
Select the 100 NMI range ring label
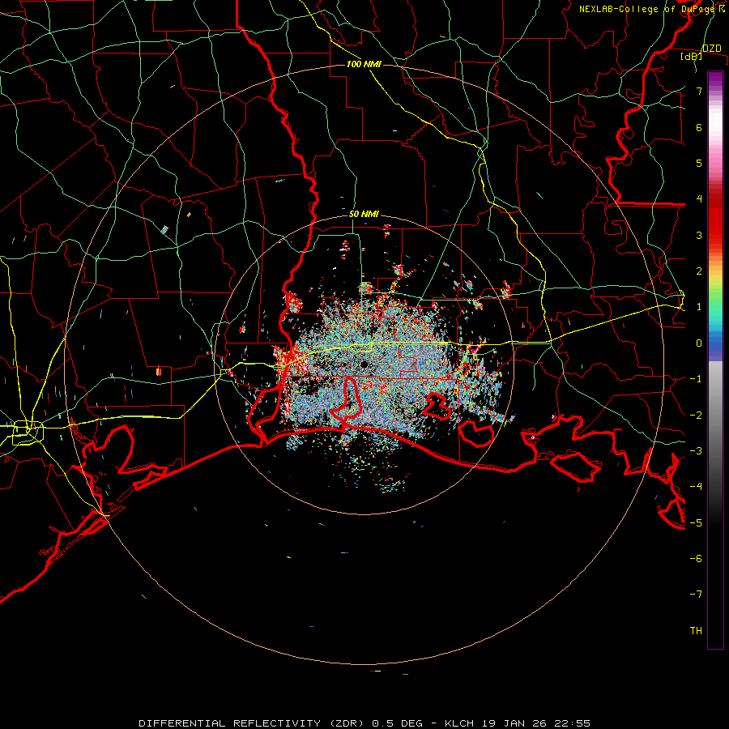point(364,64)
